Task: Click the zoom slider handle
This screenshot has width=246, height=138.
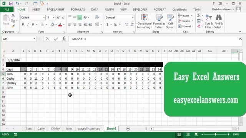Action: click(x=215, y=135)
